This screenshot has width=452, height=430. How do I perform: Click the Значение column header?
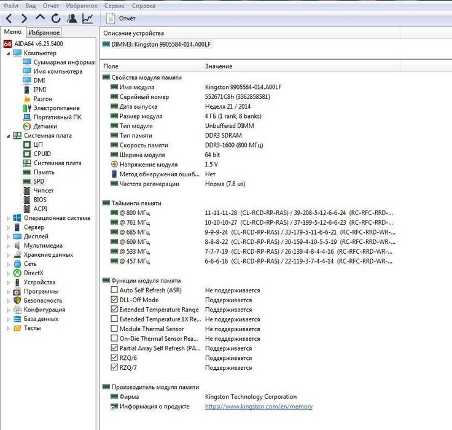point(301,66)
